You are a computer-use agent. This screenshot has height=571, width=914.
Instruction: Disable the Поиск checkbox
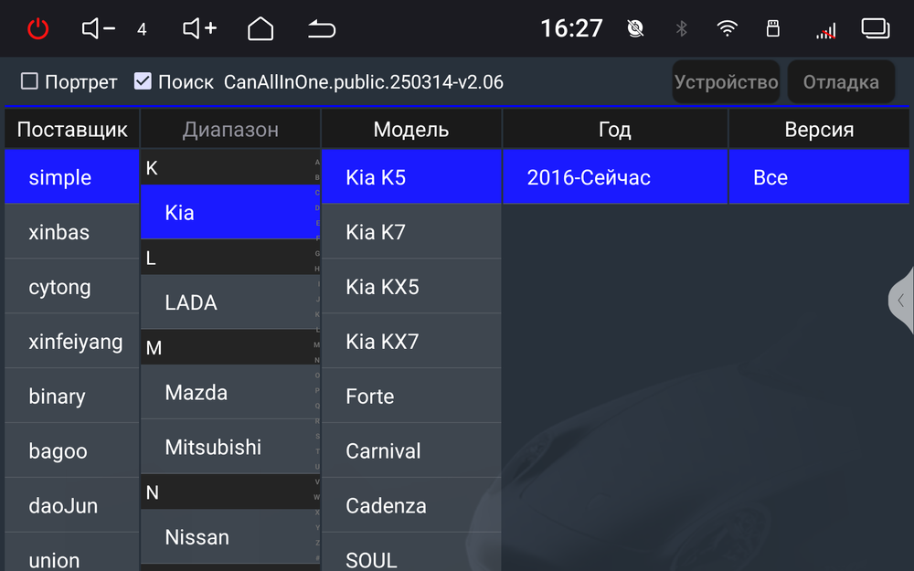tap(143, 80)
